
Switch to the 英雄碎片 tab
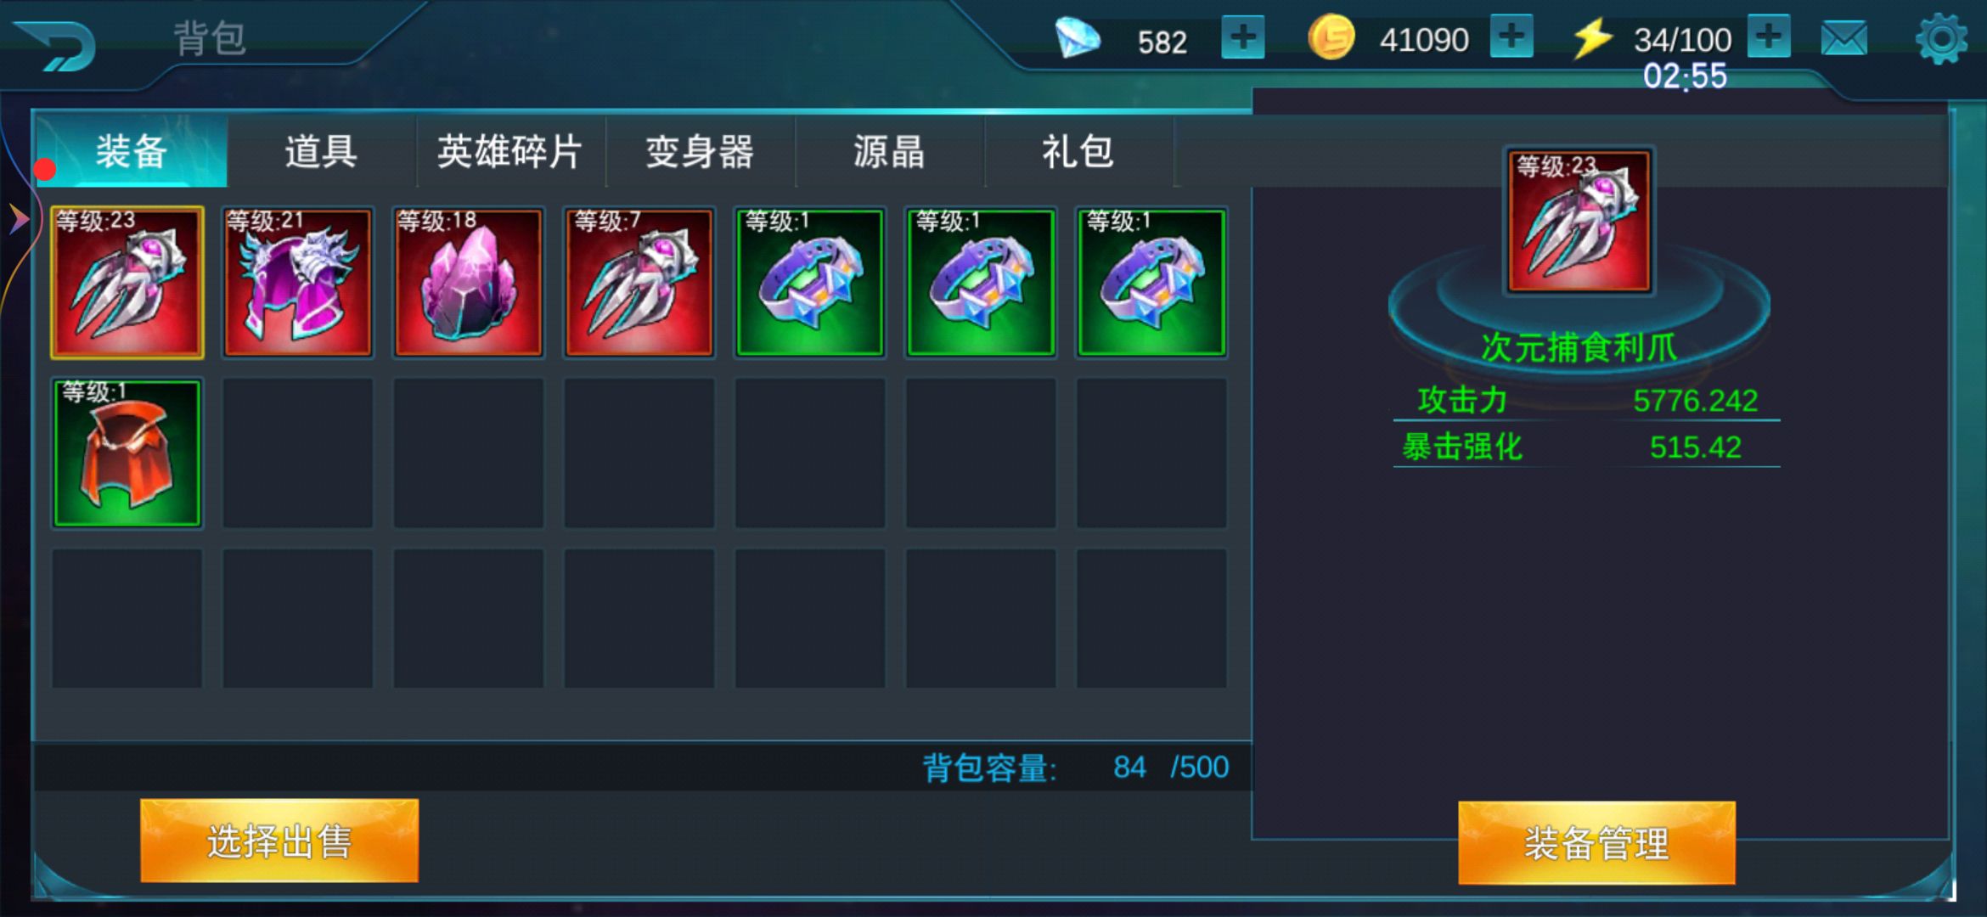click(x=510, y=152)
